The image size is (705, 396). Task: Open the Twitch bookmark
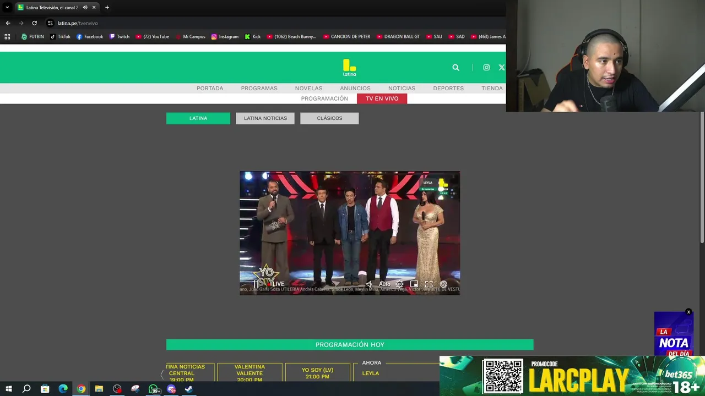[x=120, y=37]
